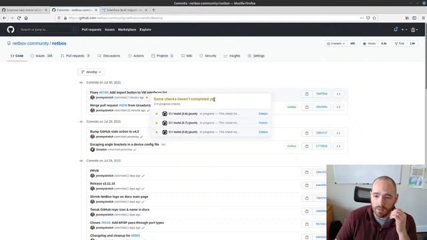Click the Verified badge on merge commit
The width and height of the screenshot is (427, 240).
tap(292, 107)
